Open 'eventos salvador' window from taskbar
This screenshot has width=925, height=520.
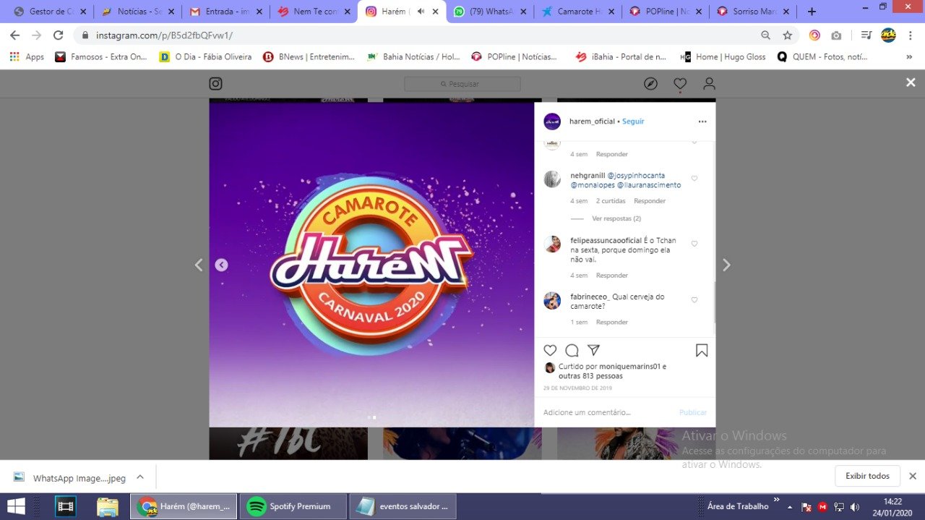403,506
